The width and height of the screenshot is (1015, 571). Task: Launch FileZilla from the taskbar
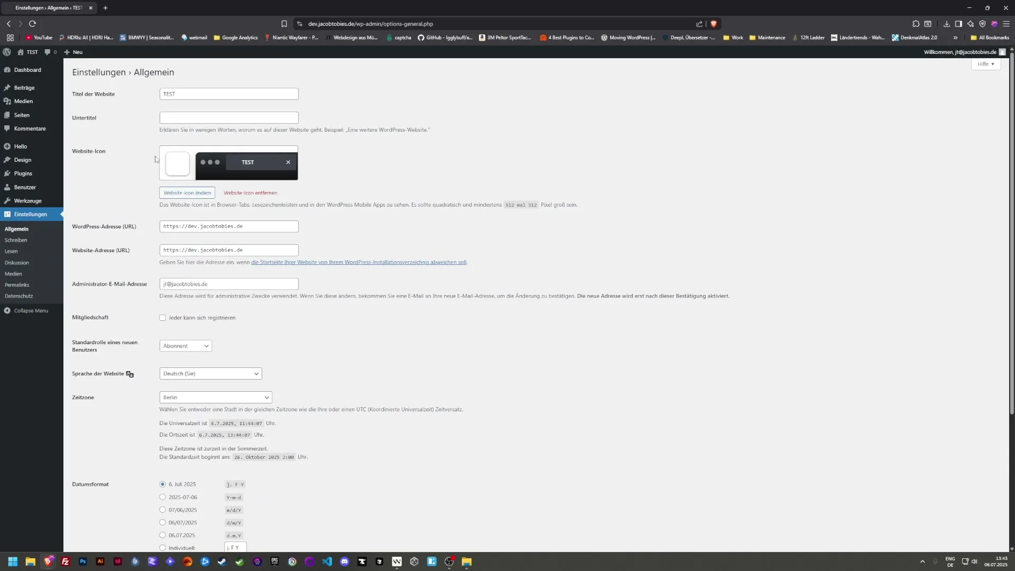[66, 561]
